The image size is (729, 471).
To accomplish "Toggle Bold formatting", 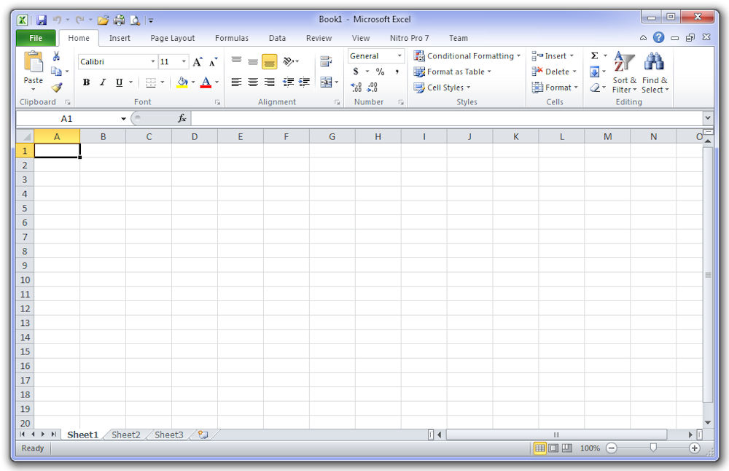I will tap(86, 82).
